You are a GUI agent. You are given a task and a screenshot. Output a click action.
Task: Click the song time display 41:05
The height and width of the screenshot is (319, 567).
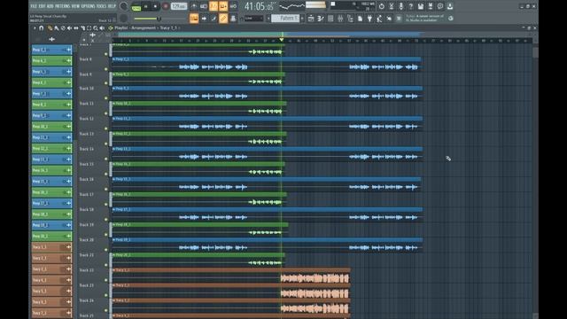pos(259,6)
